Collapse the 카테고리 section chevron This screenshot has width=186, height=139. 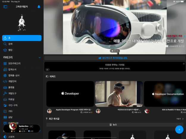tap(40, 57)
